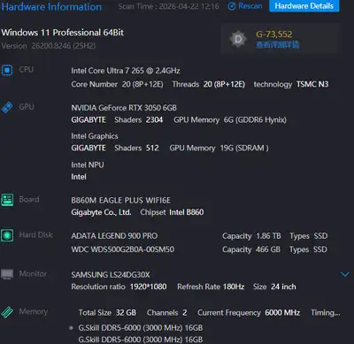
Task: Open the blue link under the G-73,552 score
Action: 277,45
